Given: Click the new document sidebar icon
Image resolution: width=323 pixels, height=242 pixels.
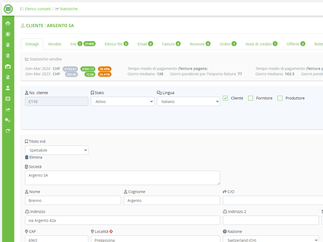Looking at the screenshot, I should tap(8, 45).
